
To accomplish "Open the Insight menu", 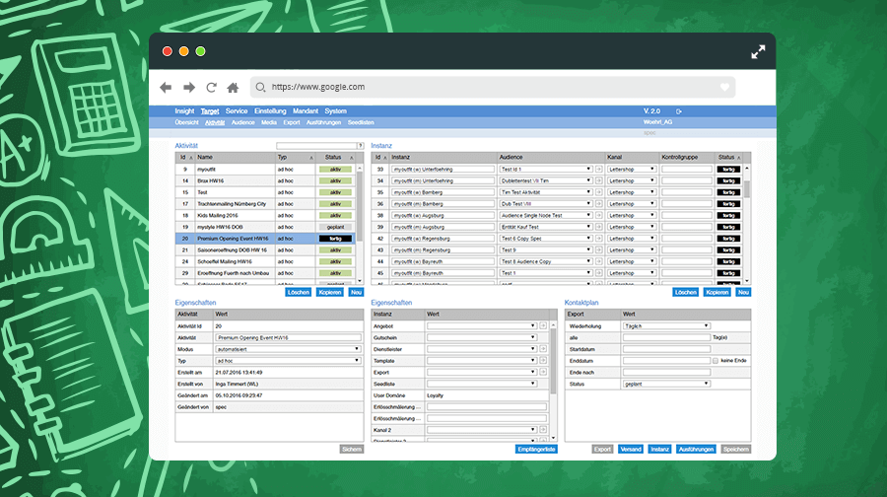I will point(184,111).
